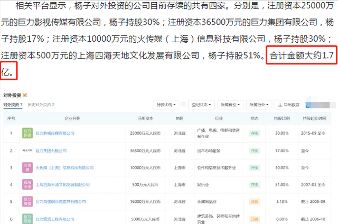Click the 导出数据 export button

pyautogui.click(x=289, y=105)
